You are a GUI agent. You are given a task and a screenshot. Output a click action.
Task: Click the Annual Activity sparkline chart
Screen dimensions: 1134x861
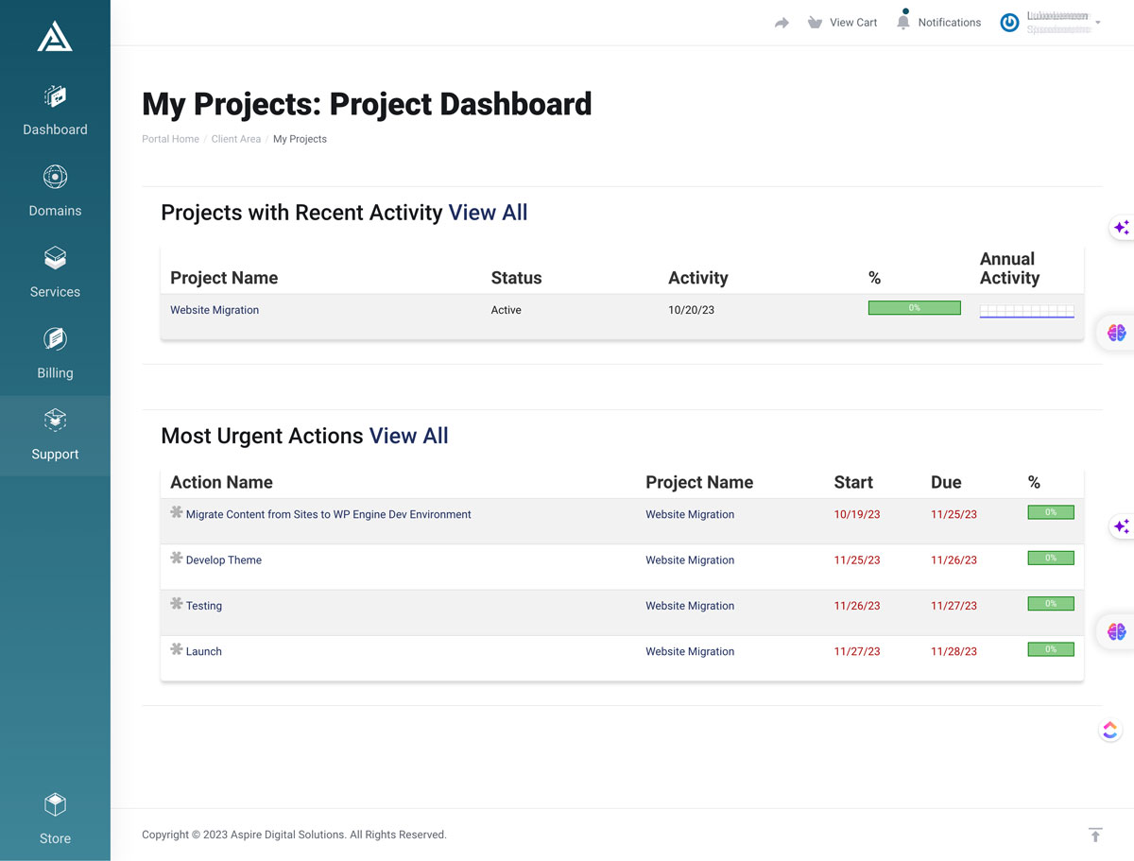[1027, 311]
